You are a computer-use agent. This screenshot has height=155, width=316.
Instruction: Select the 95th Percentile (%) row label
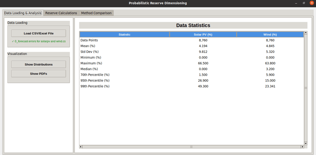point(95,80)
